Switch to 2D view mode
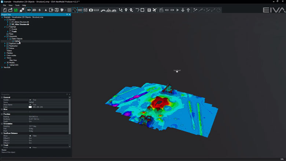 [x=34, y=10]
